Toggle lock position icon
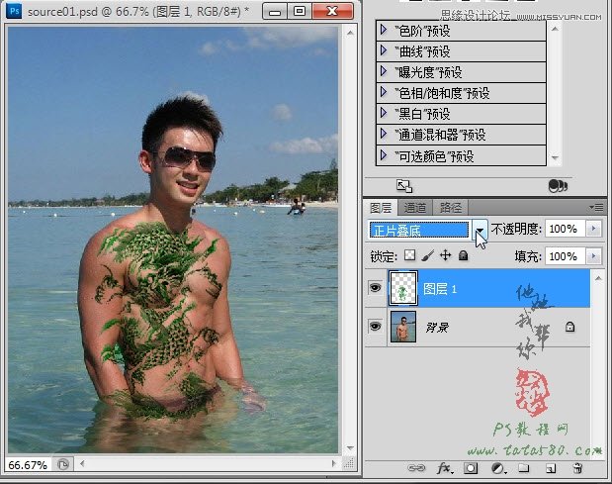612x484 pixels. click(445, 255)
